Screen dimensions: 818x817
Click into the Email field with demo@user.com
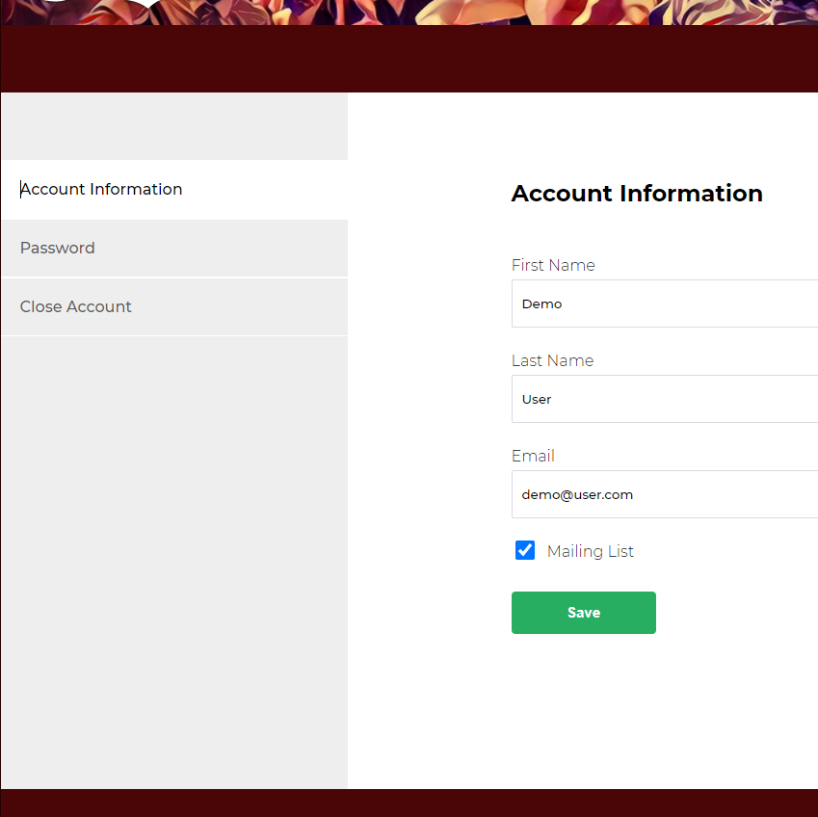665,494
